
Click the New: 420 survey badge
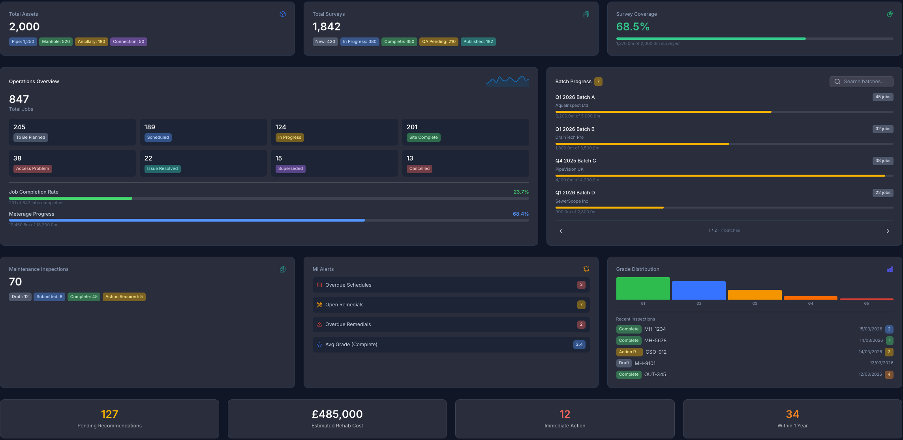pos(325,42)
